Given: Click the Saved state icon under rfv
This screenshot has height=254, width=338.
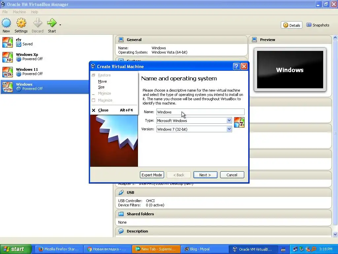Looking at the screenshot, I should pyautogui.click(x=19, y=44).
